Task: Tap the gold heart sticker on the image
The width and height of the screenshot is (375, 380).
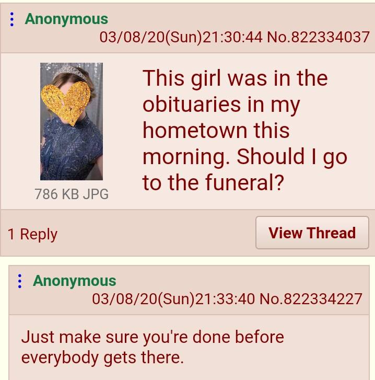Action: point(66,103)
